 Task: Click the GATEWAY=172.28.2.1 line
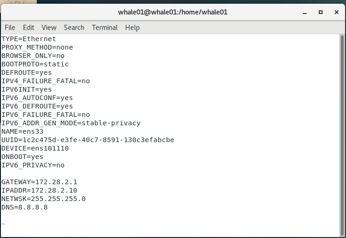[39, 182]
